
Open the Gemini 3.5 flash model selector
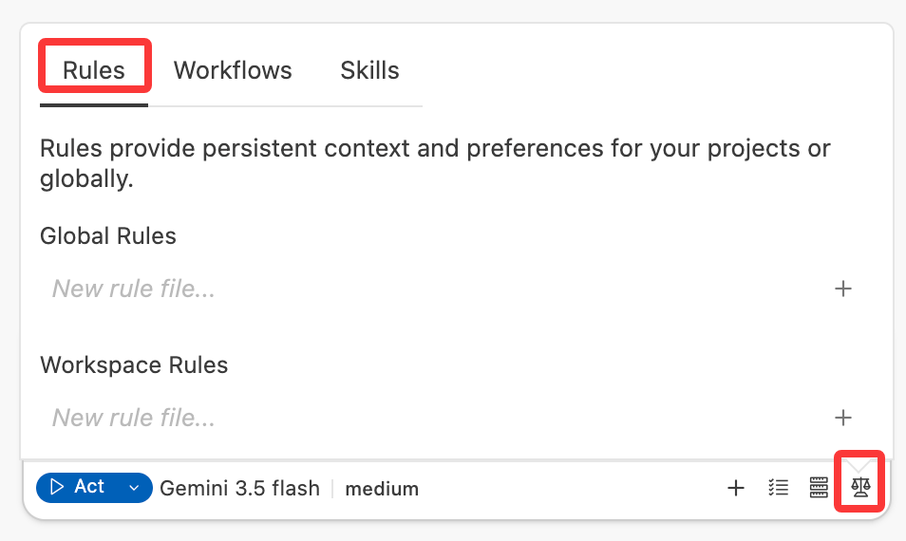coord(239,489)
